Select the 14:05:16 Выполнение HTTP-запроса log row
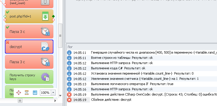The image size is (217, 106). click(x=142, y=89)
